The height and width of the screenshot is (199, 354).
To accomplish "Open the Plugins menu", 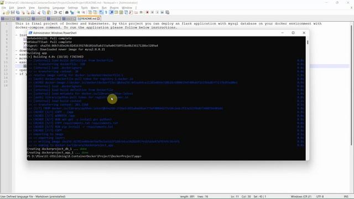I will point(114,8).
